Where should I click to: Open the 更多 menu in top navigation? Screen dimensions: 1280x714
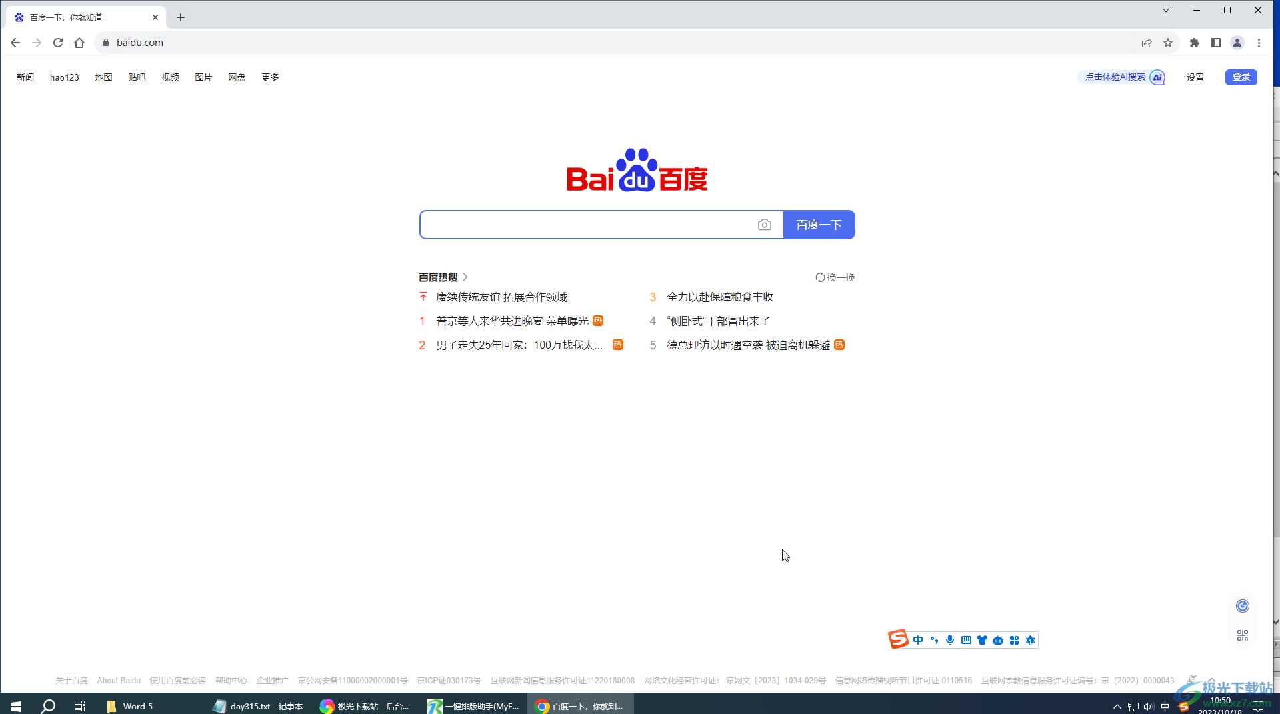(270, 77)
